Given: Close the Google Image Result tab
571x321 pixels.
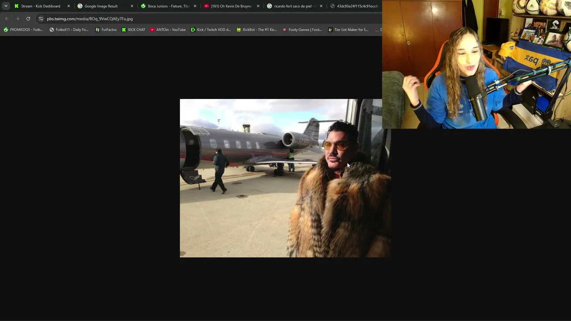Looking at the screenshot, I should tap(132, 6).
